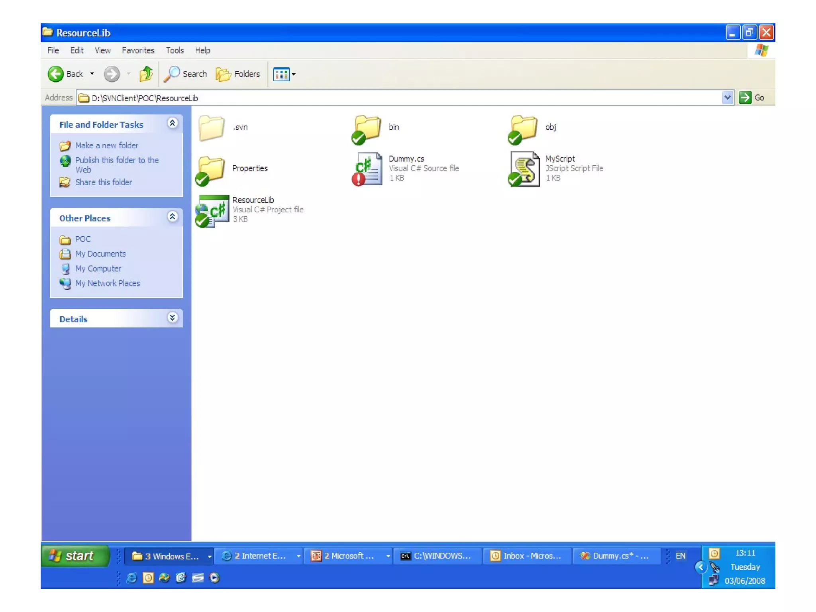Open the address bar dropdown arrow

pyautogui.click(x=727, y=98)
